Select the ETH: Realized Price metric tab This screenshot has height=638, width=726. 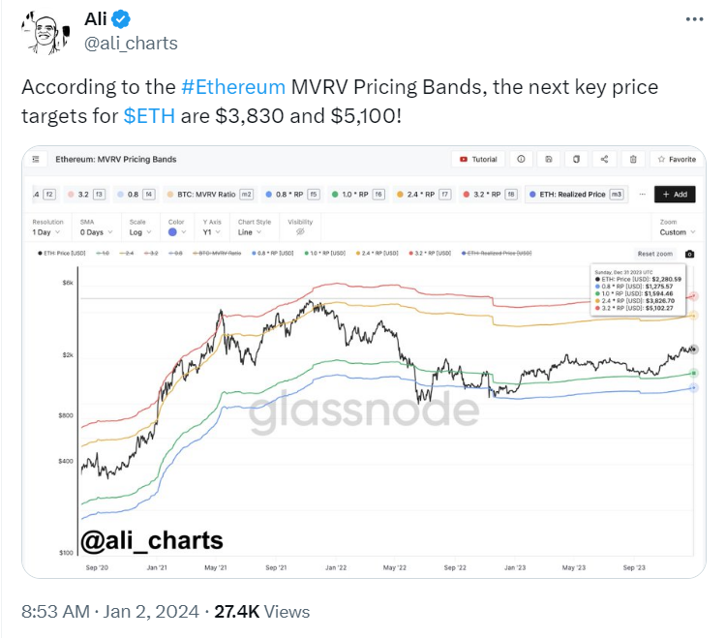point(577,195)
